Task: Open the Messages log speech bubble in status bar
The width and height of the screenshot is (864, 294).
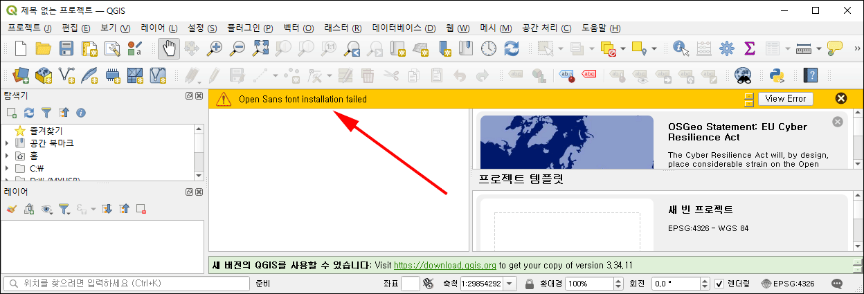Action: (837, 284)
